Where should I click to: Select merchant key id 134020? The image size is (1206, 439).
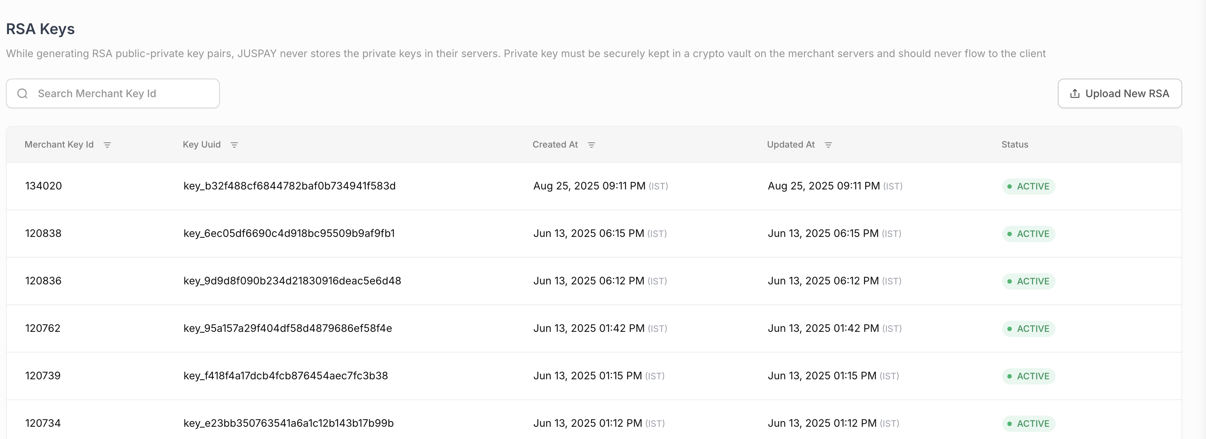[43, 186]
